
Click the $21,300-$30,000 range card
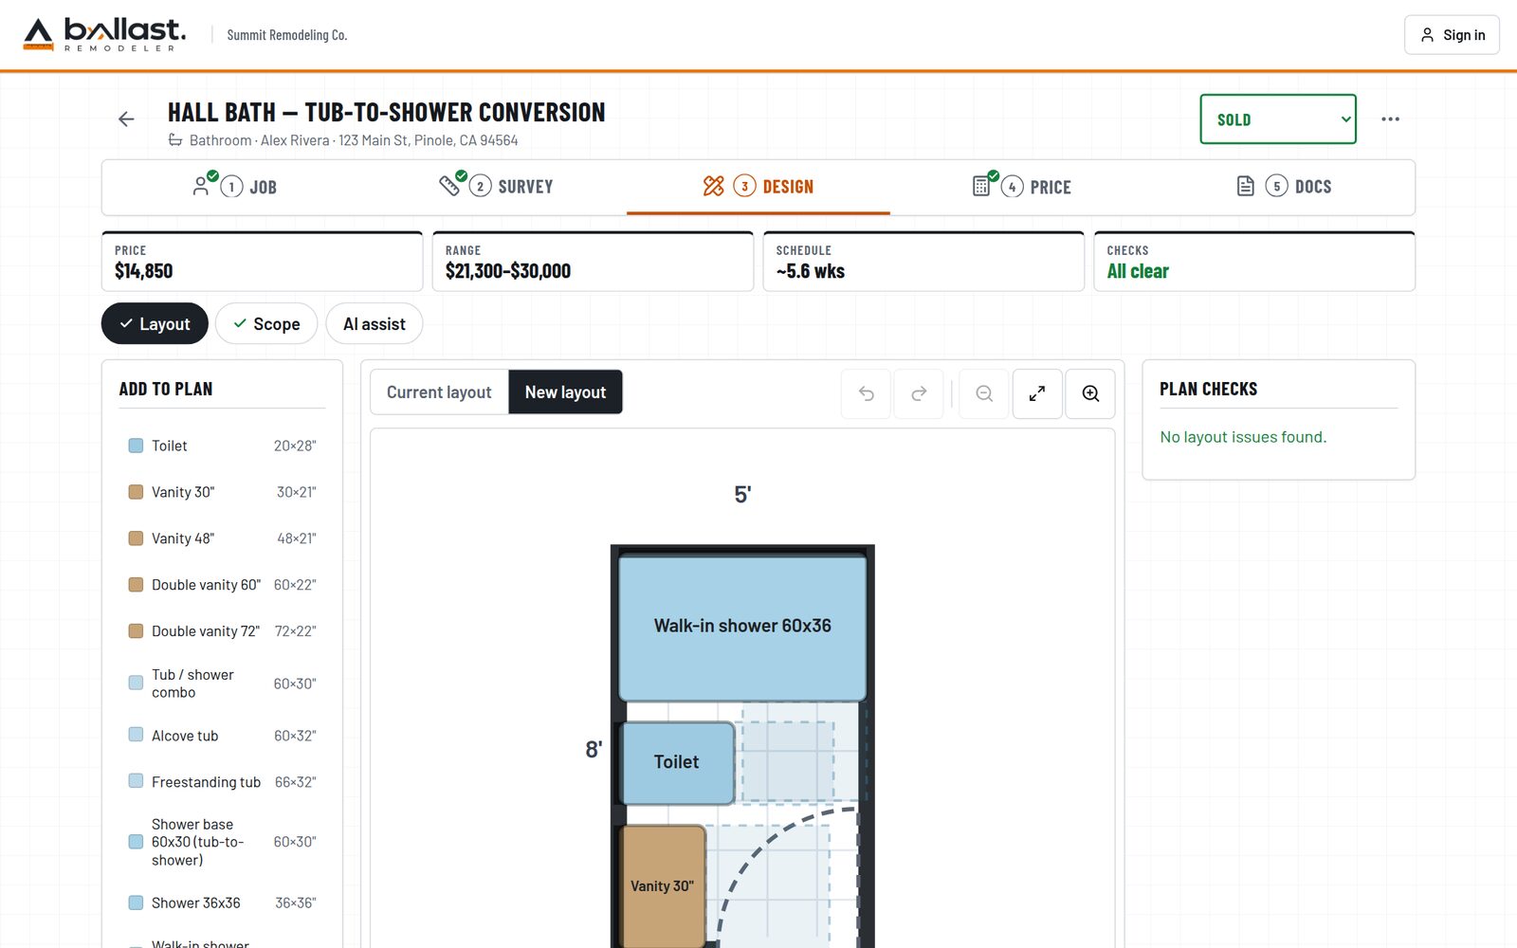[x=593, y=262]
